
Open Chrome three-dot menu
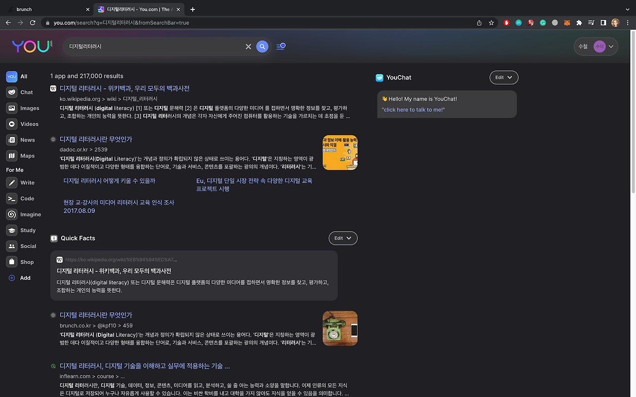tap(628, 22)
